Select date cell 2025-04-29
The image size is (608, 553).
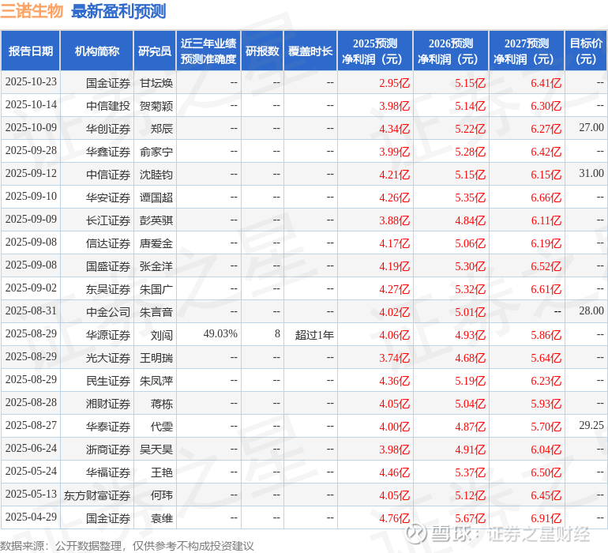[31, 517]
